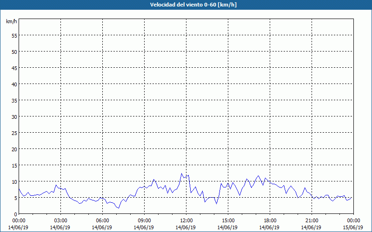
Task: Click the '00:00' time label above 15/06/19
Action: pyautogui.click(x=353, y=221)
